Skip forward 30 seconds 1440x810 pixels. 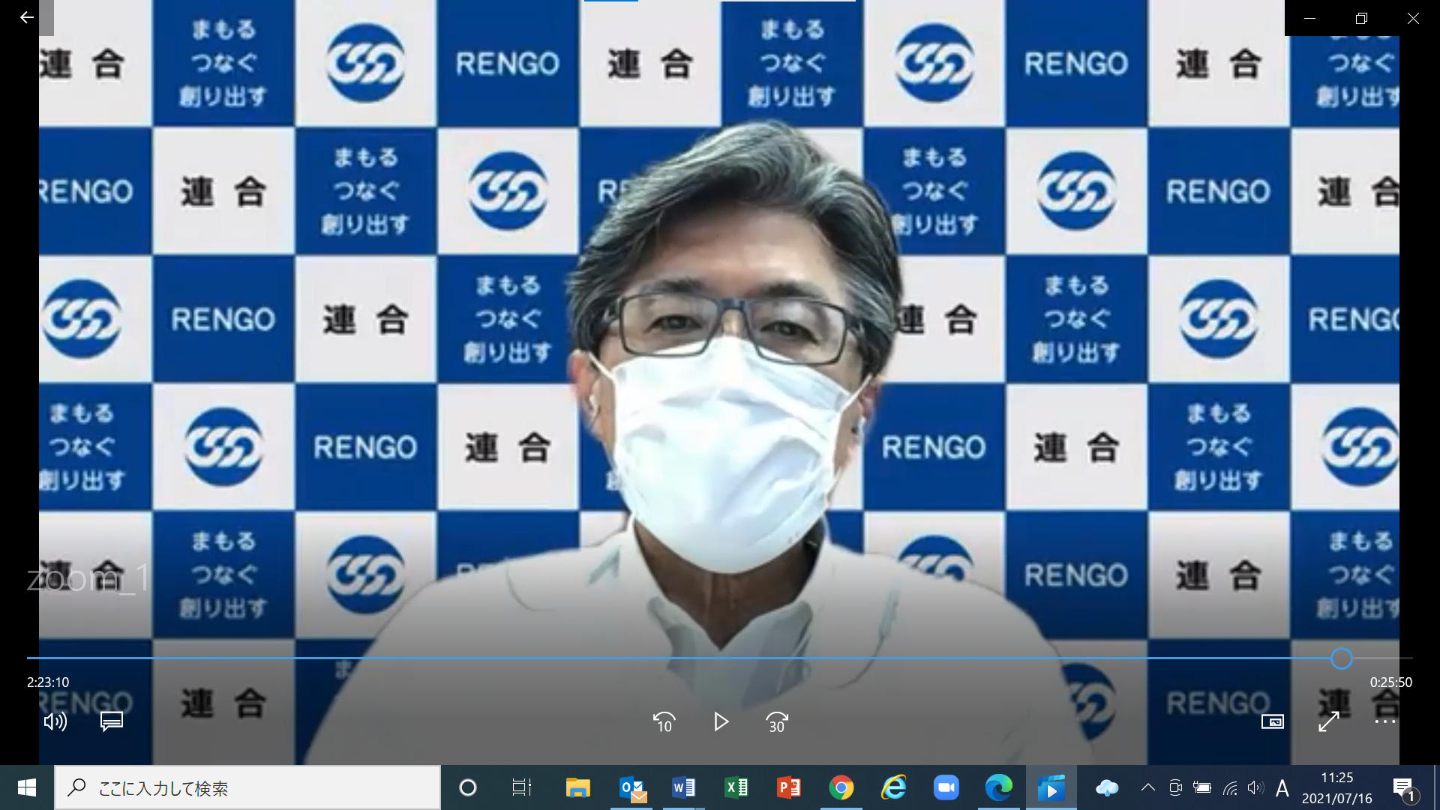(777, 721)
